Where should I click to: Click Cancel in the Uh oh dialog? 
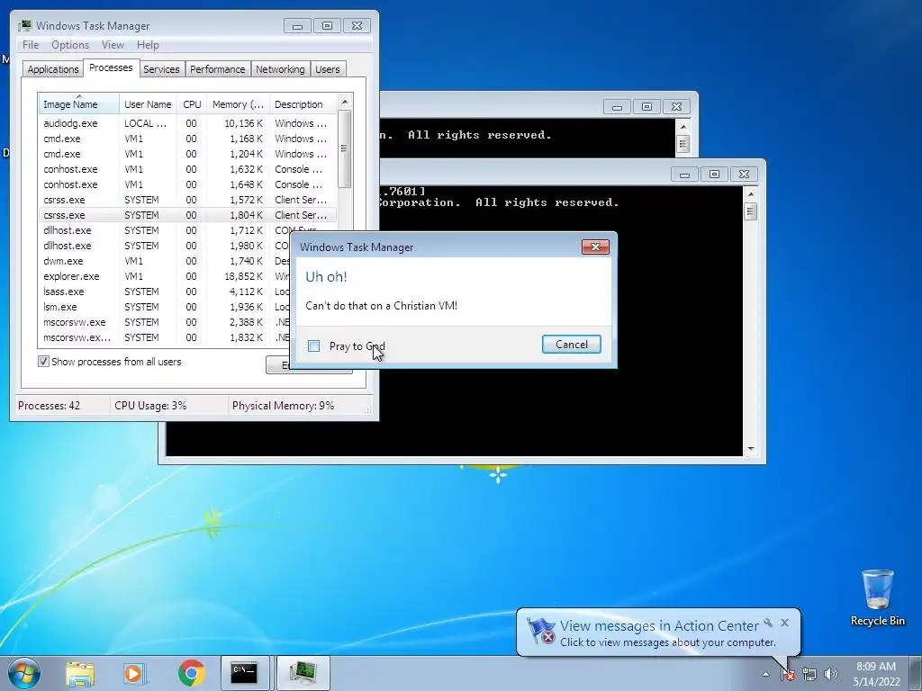click(572, 345)
